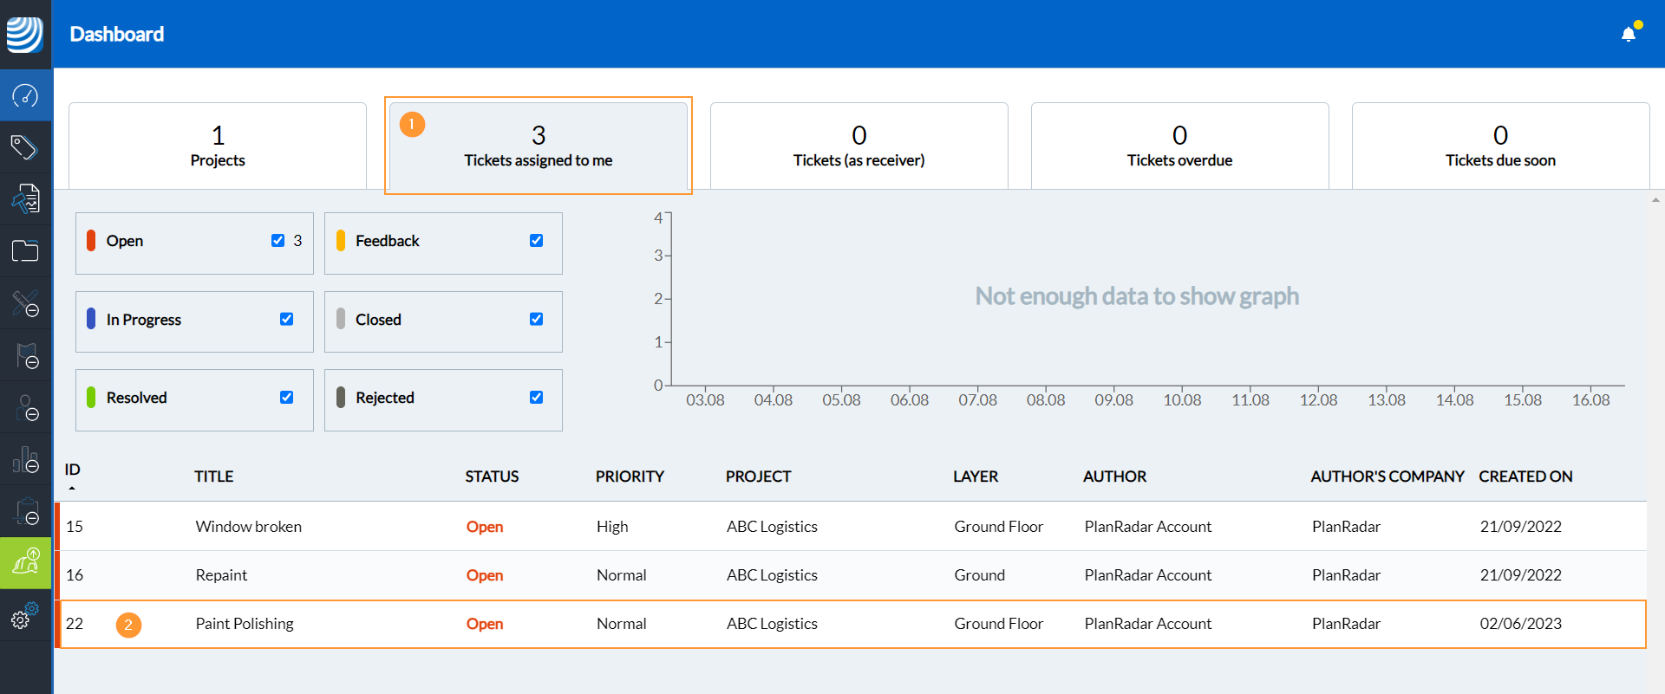Click the PlanRadar logo

click(x=25, y=34)
